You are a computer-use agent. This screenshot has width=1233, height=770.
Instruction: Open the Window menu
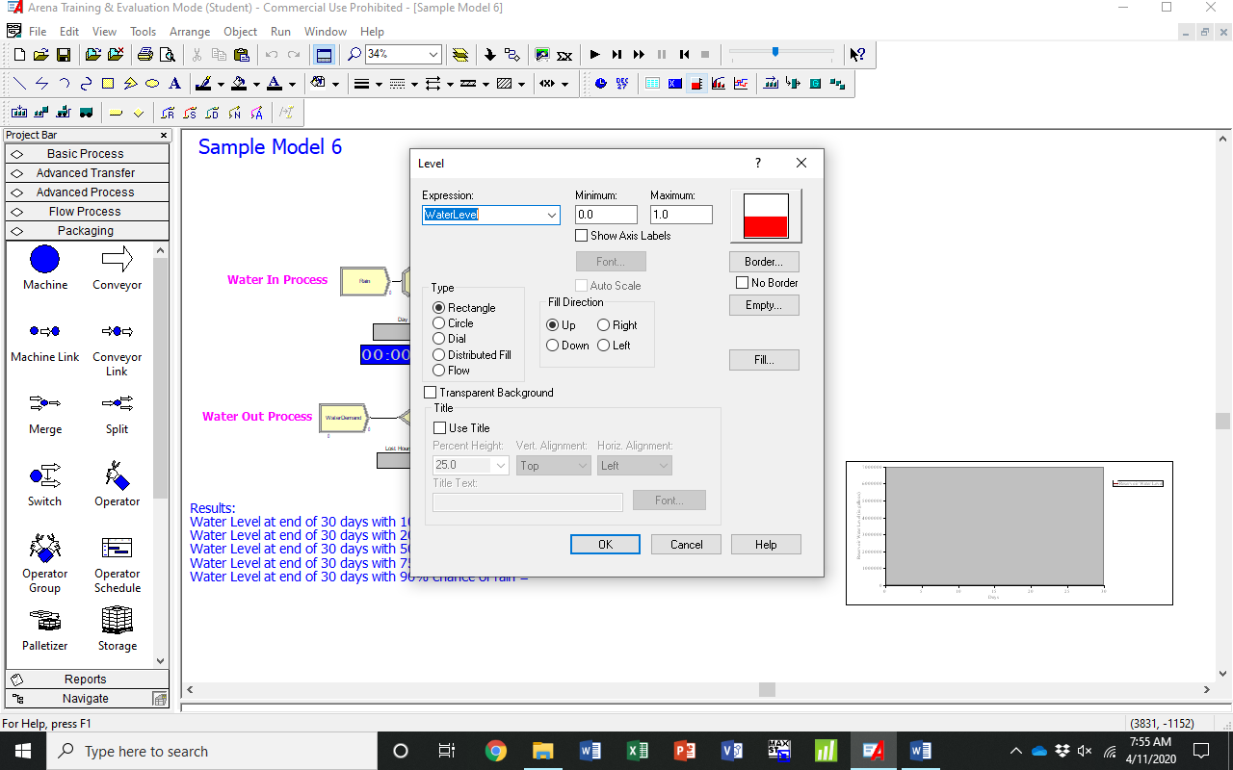[x=326, y=32]
